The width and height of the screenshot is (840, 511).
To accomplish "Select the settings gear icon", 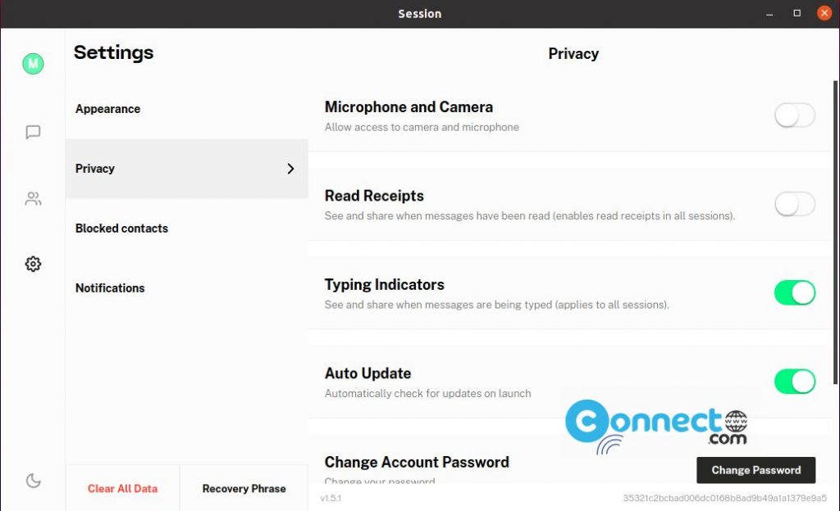I will pos(33,264).
